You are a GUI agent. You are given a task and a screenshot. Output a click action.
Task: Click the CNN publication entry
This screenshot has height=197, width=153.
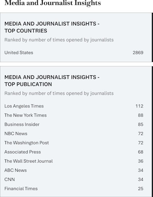pyautogui.click(x=10, y=179)
